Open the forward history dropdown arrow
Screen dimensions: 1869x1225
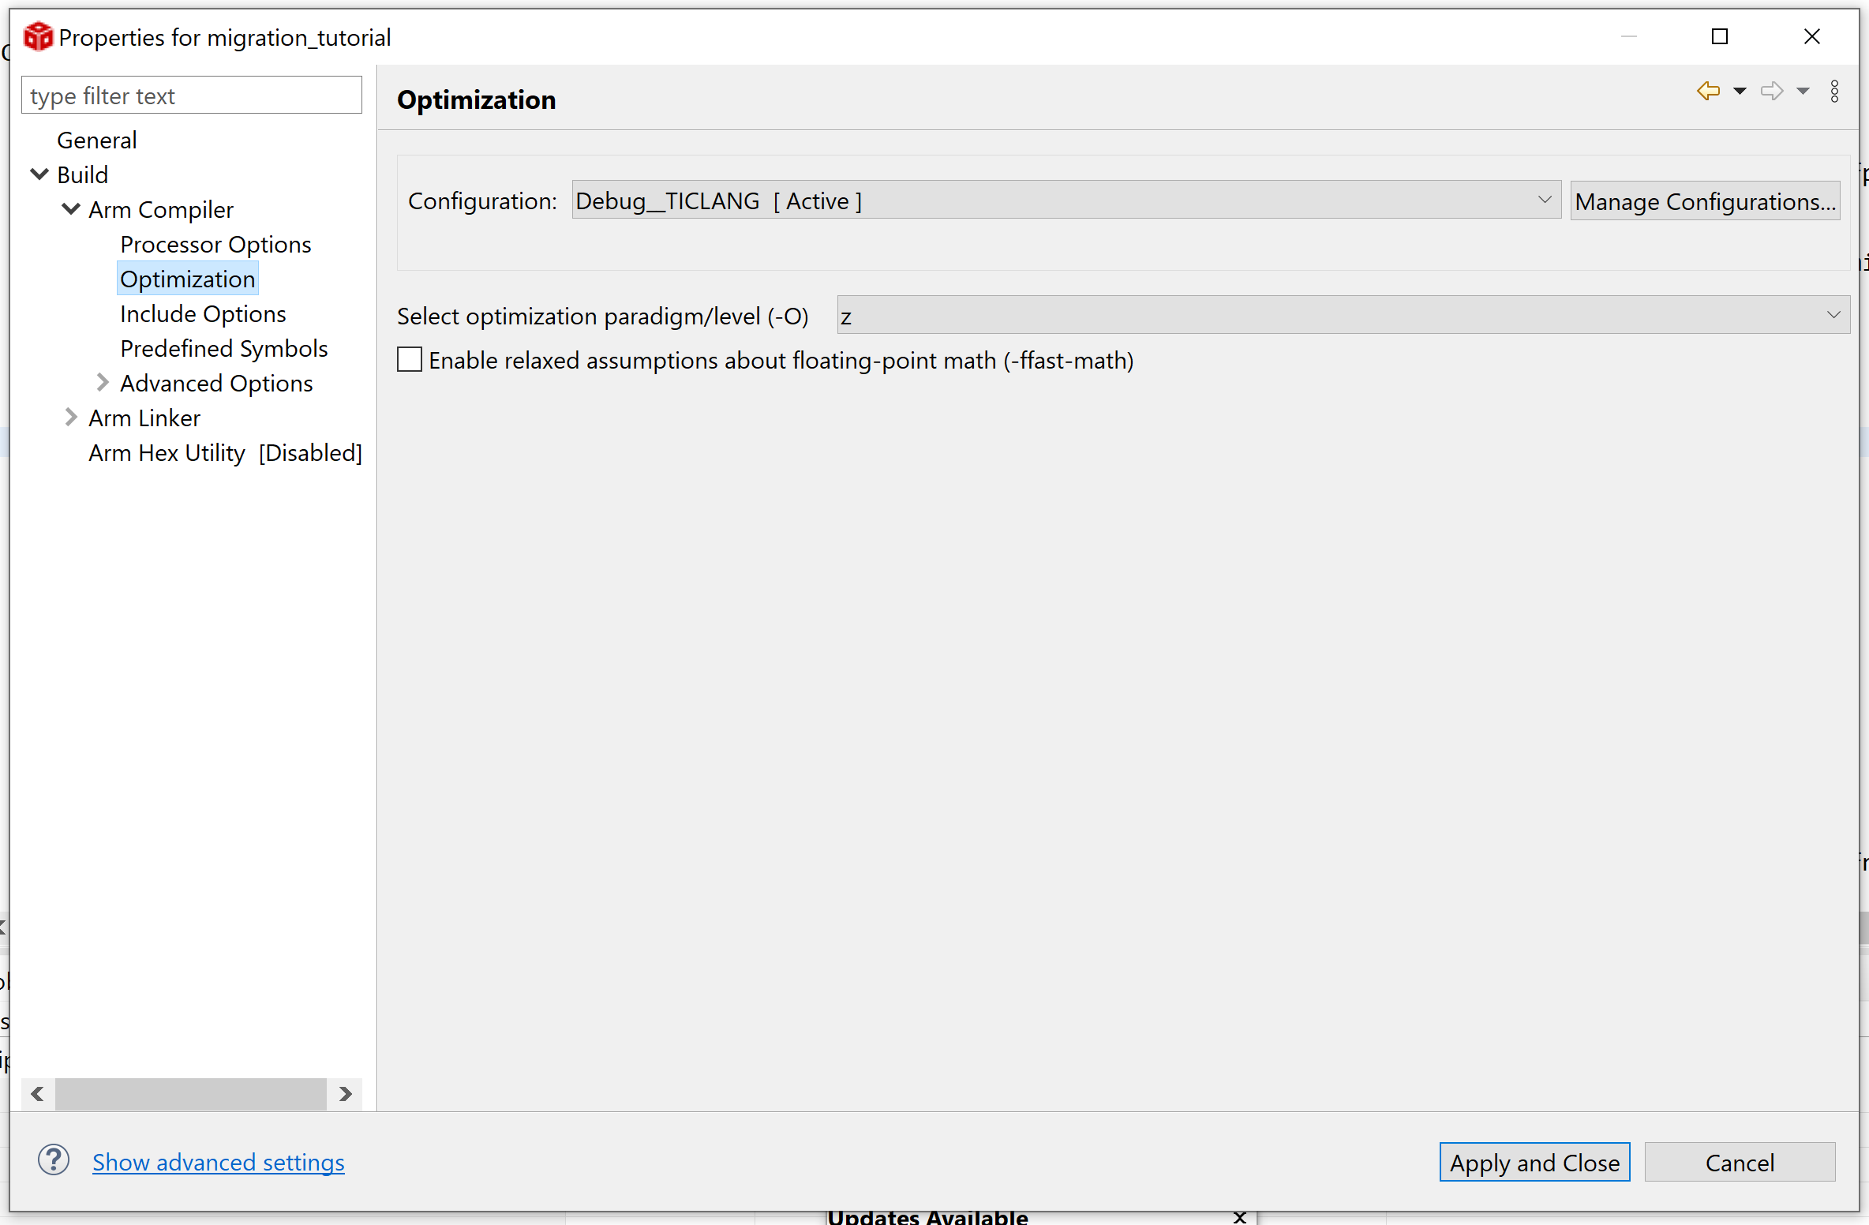1803,91
